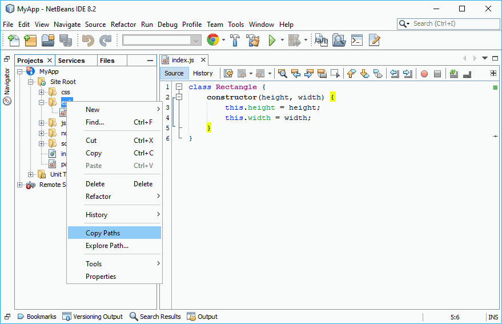Collapse the Rectangle class code fold
502x324 pixels.
click(x=179, y=87)
